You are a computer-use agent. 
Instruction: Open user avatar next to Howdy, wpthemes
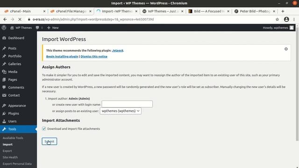[292, 28]
